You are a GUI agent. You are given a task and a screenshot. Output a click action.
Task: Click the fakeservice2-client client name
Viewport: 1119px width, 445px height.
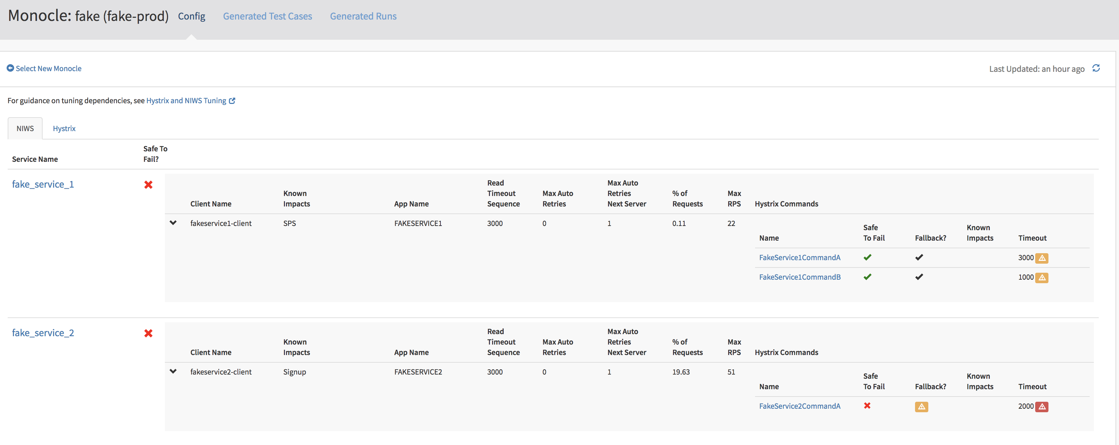click(221, 372)
